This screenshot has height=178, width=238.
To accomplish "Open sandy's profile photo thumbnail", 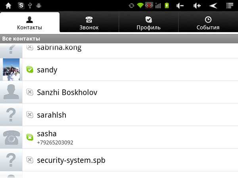I will pyautogui.click(x=11, y=70).
